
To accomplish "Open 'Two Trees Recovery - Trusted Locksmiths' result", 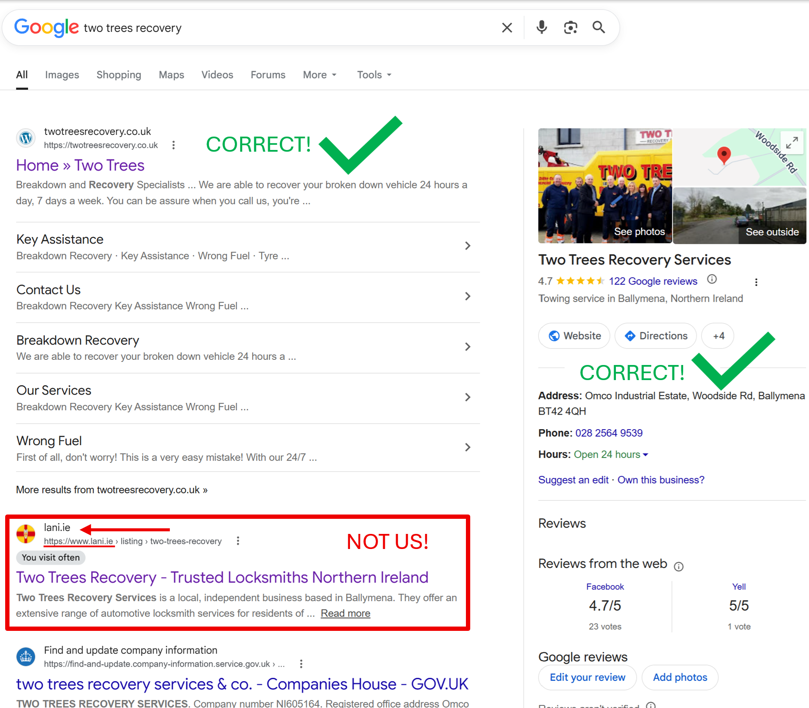I will (x=222, y=577).
